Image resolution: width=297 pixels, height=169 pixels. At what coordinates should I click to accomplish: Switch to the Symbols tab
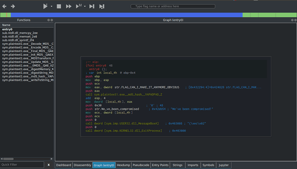(x=208, y=165)
